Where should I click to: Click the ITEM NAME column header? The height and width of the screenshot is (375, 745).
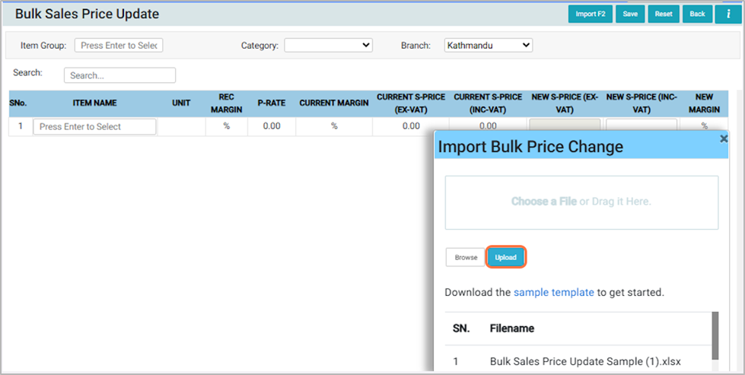94,103
